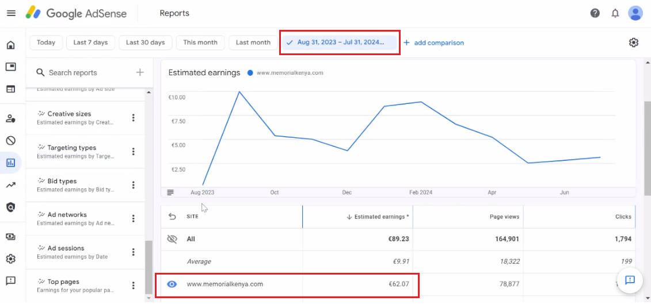
Task: Open the Sites sidebar icon
Action: pyautogui.click(x=11, y=88)
